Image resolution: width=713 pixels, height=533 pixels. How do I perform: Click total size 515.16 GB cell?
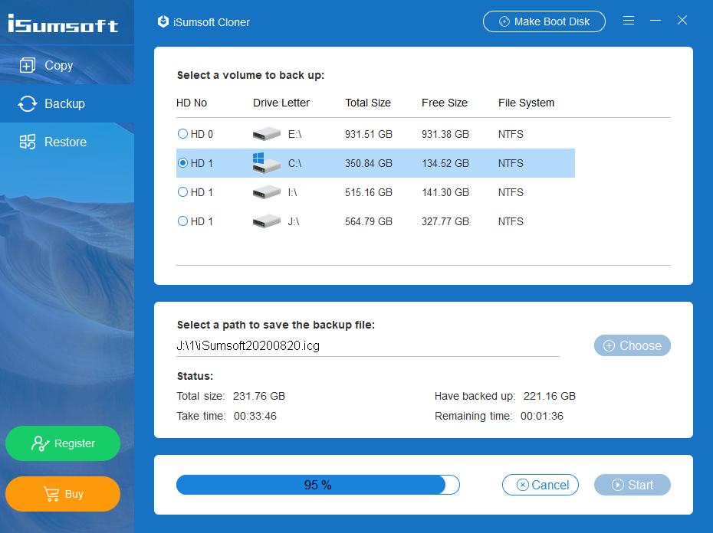(368, 192)
